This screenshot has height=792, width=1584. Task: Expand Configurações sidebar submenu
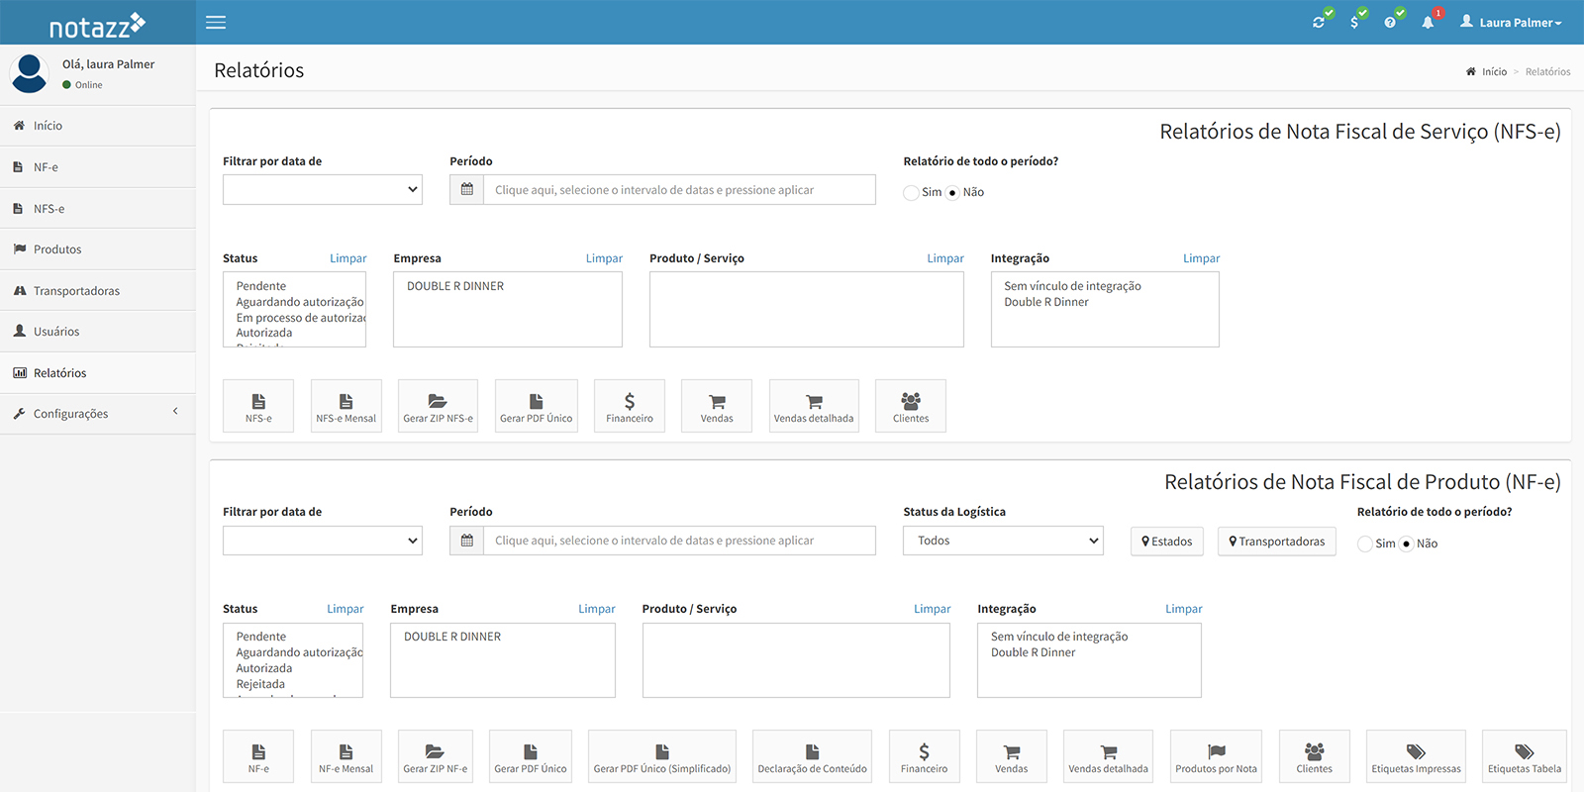coord(97,414)
